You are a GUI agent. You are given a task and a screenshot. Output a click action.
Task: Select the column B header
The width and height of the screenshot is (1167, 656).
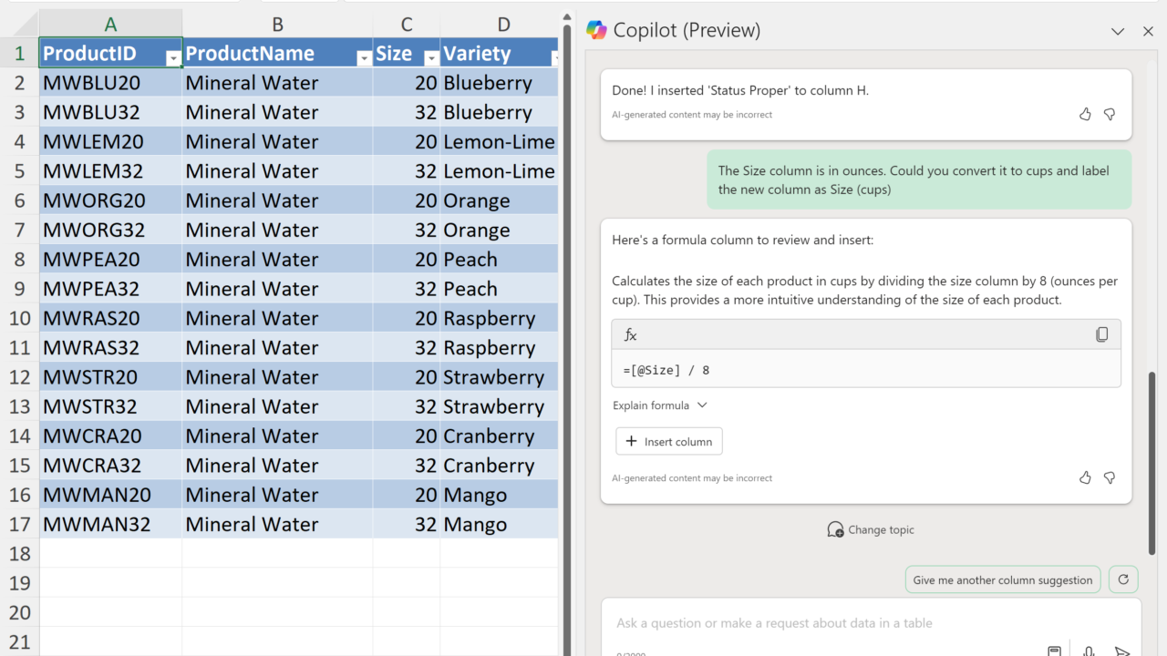[x=277, y=25]
